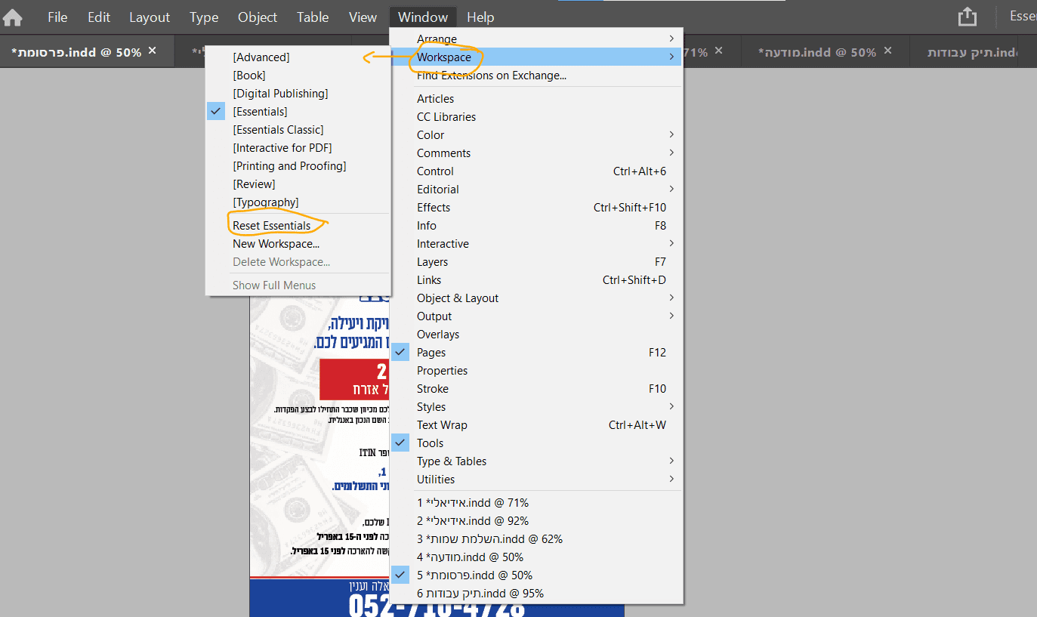Choose Find Extensions on Exchange
This screenshot has width=1037, height=617.
[x=536, y=76]
